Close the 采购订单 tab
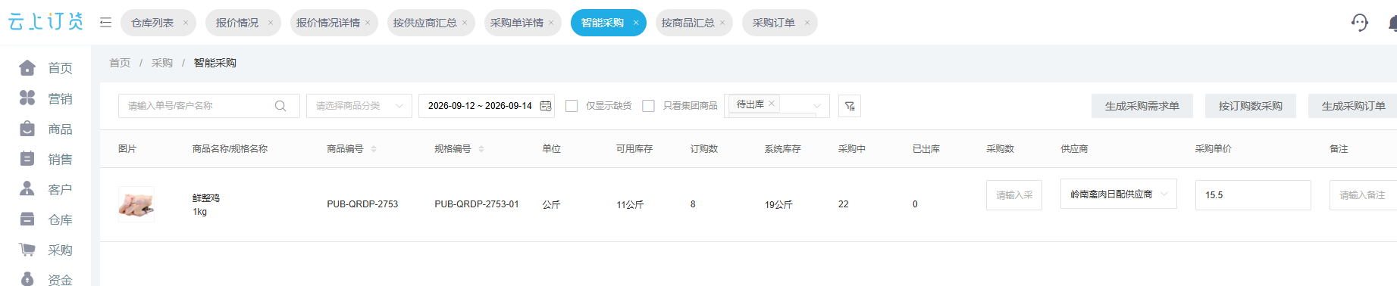 807,23
